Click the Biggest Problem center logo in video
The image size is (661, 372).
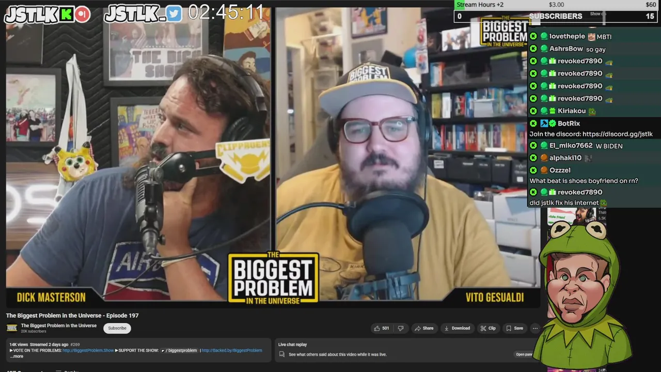pyautogui.click(x=273, y=277)
